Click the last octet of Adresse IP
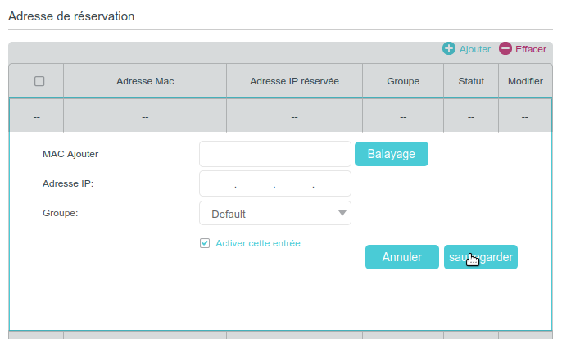Viewport: 562px width, 339px height. [x=332, y=184]
